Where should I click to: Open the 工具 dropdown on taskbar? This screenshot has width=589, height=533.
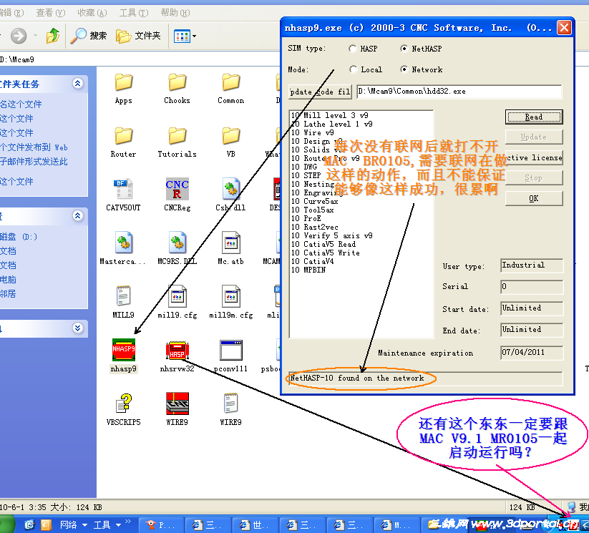point(107,524)
